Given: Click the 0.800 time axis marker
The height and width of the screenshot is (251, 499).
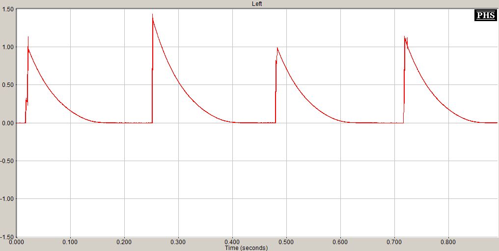Looking at the screenshot, I should pyautogui.click(x=448, y=242).
